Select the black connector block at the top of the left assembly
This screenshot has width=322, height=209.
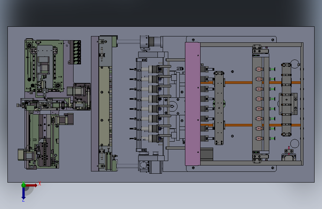77,52
